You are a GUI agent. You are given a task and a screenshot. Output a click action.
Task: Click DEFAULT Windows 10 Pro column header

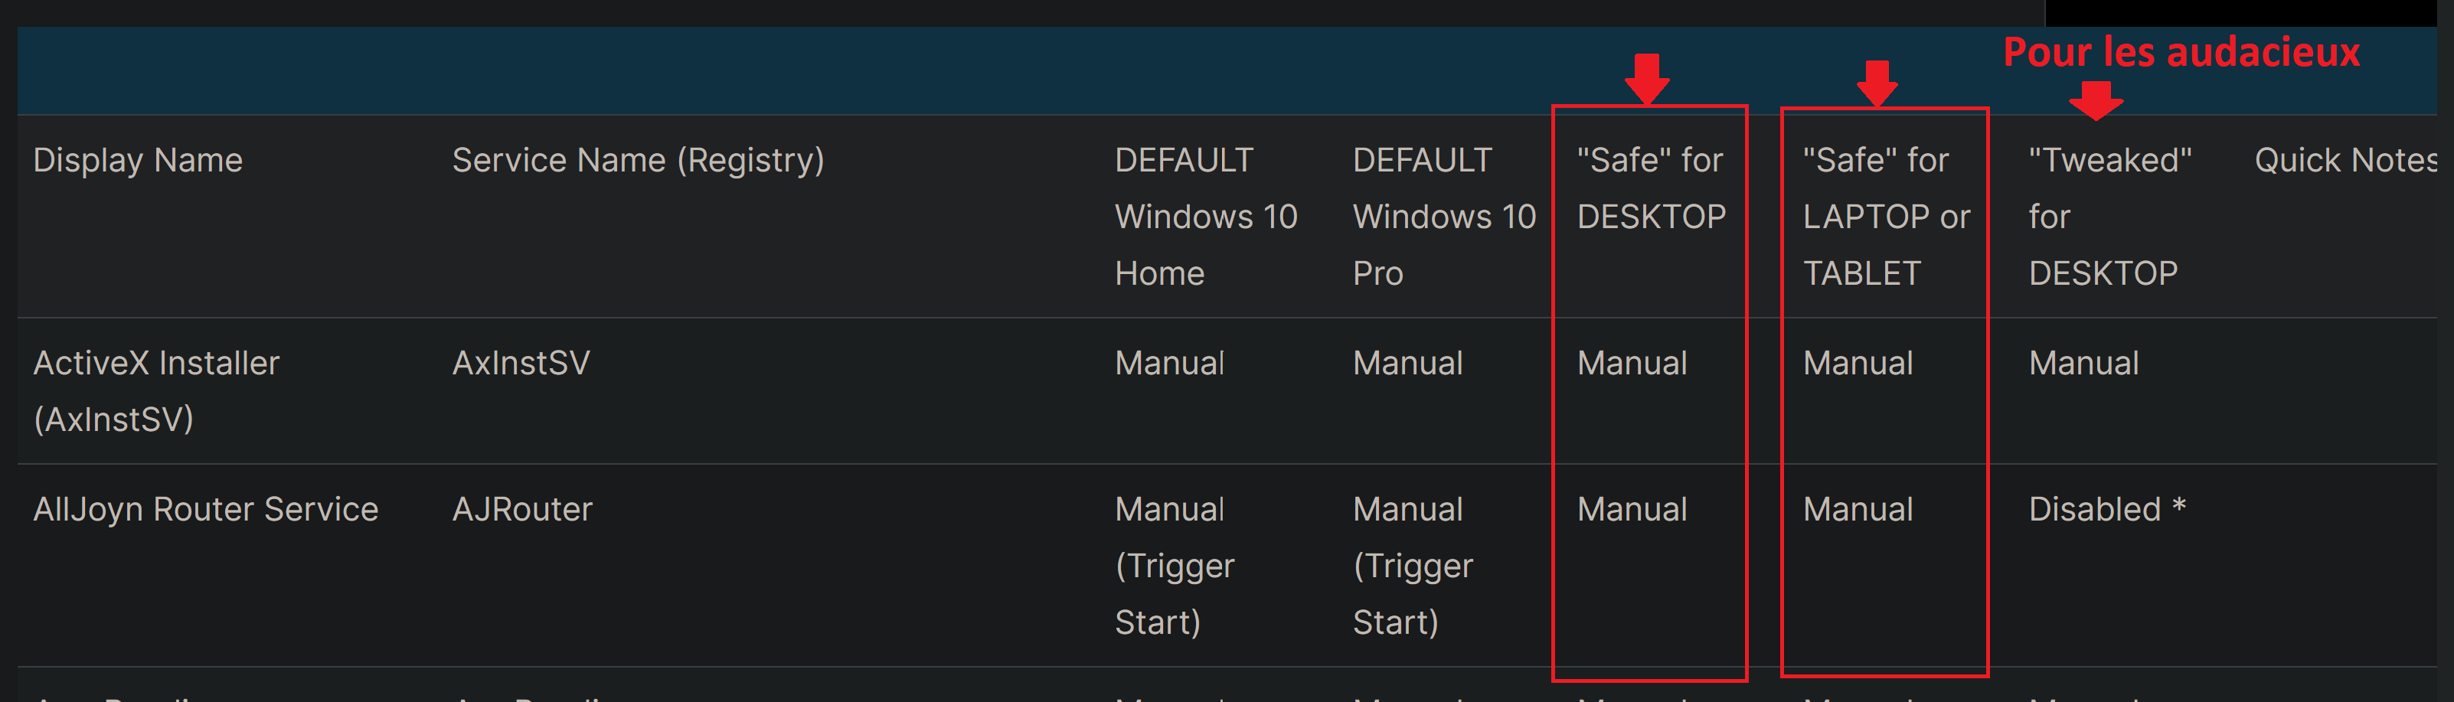pos(1444,216)
